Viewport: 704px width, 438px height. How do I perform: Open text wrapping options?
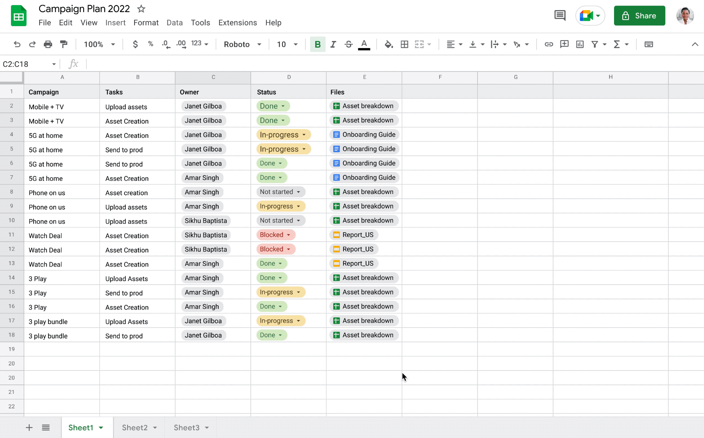pos(499,45)
